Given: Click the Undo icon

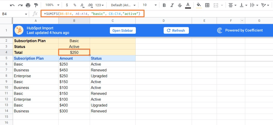Looking at the screenshot, I should [x=12, y=5].
